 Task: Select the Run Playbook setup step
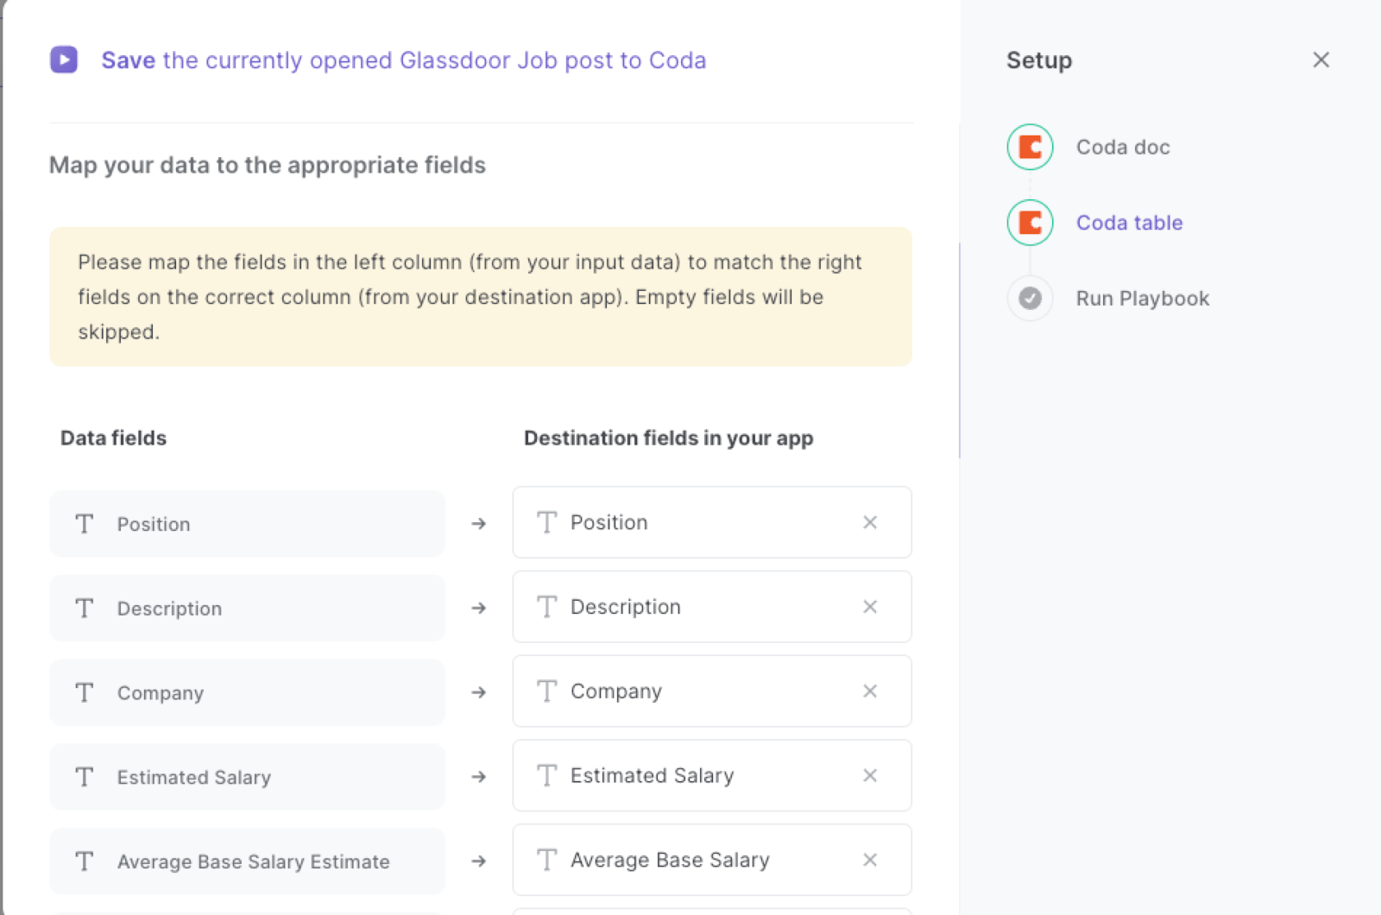pyautogui.click(x=1142, y=298)
